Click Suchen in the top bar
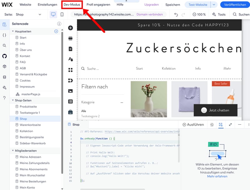The width and height of the screenshot is (250, 190). click(x=241, y=14)
